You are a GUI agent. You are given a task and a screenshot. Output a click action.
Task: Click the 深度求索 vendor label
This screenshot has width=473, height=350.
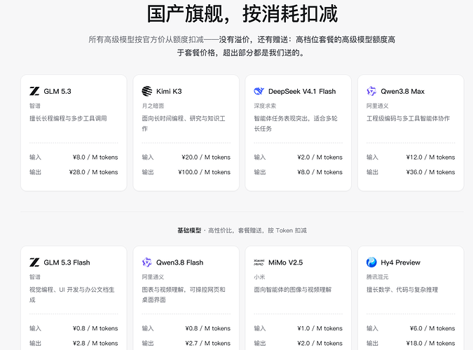click(265, 106)
